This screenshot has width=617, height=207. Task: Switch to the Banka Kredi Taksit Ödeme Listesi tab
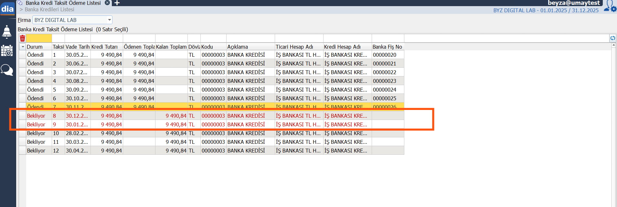(x=63, y=3)
